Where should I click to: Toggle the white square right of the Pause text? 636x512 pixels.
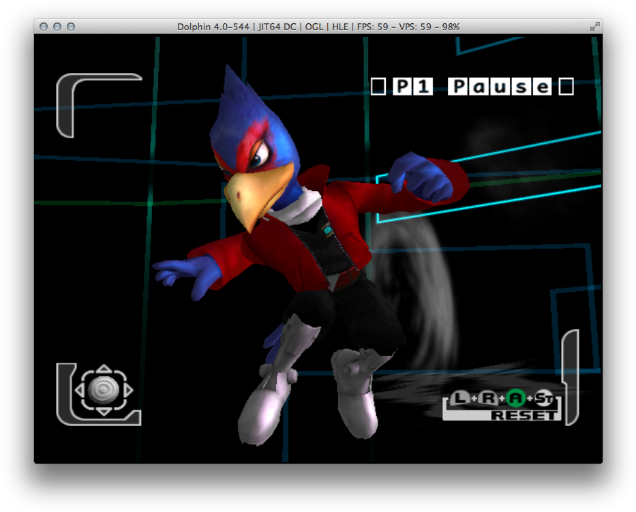[x=565, y=87]
